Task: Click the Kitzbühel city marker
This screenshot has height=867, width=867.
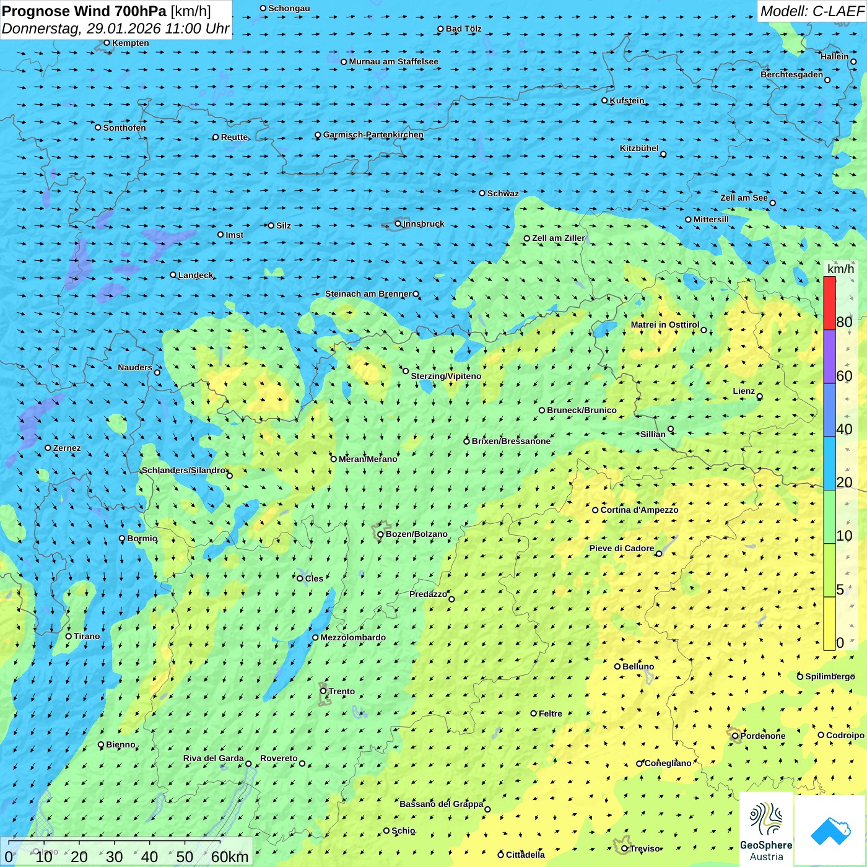Action: tap(663, 154)
